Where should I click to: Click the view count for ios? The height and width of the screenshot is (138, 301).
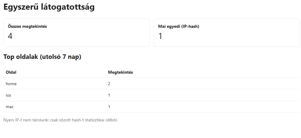(109, 95)
